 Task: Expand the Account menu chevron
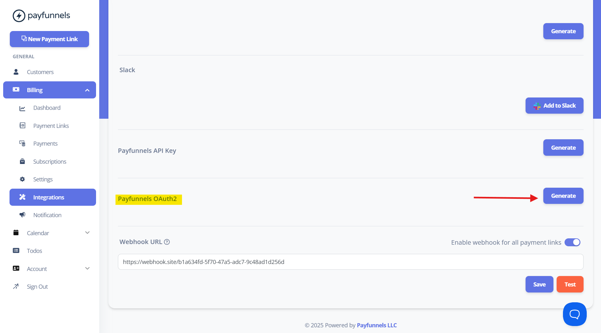[87, 268]
